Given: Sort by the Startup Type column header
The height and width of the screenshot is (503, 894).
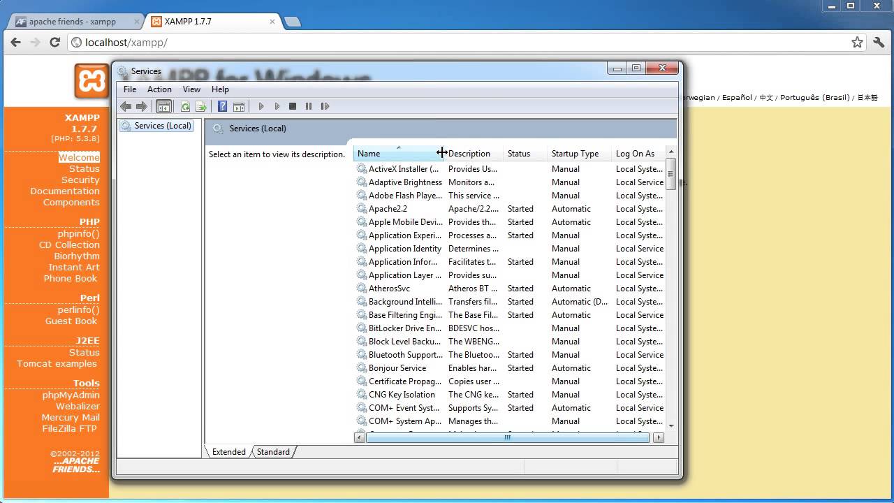Looking at the screenshot, I should point(579,154).
